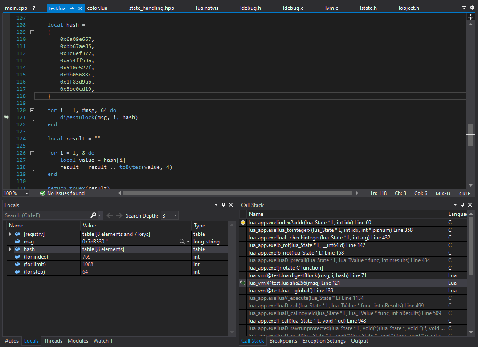Open the Breakpoints tab

click(x=283, y=341)
